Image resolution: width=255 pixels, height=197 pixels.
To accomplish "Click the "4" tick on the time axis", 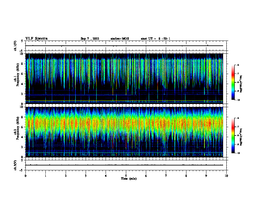I will (x=106, y=176).
